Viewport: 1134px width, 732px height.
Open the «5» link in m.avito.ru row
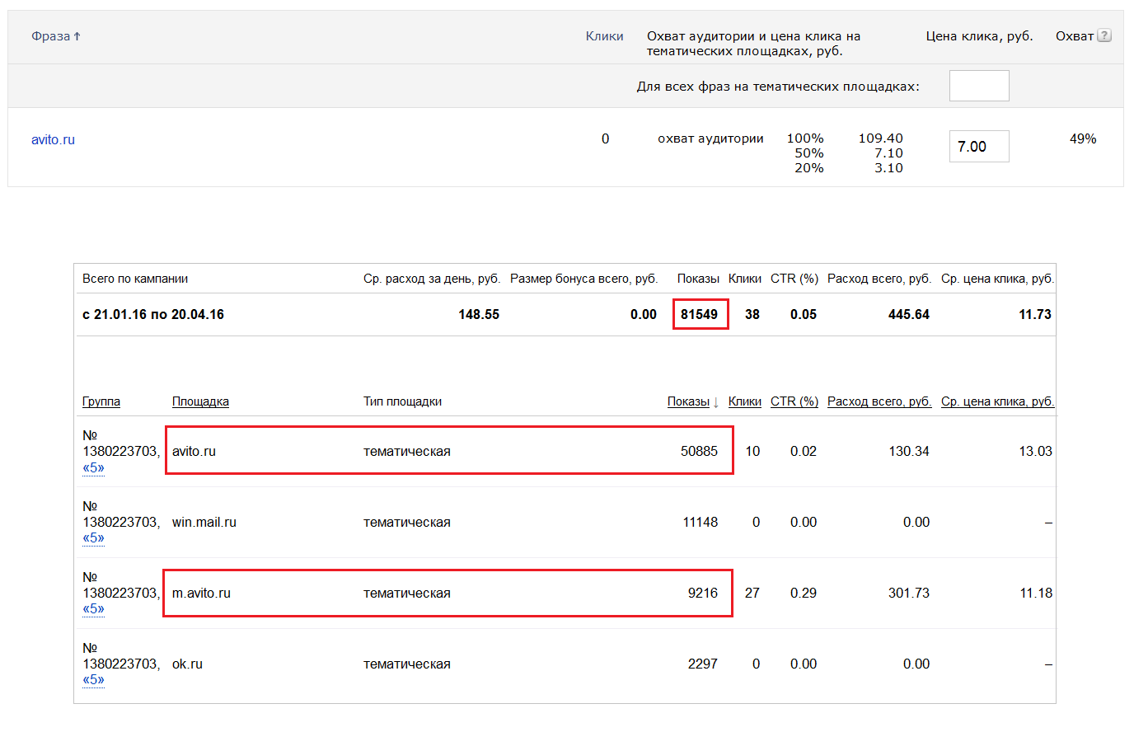[x=93, y=609]
